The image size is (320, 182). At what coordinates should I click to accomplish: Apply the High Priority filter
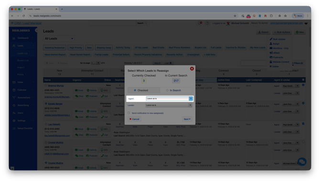(x=75, y=48)
